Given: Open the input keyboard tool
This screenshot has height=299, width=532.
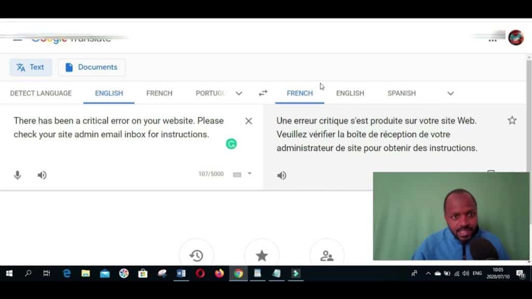Looking at the screenshot, I should (237, 174).
